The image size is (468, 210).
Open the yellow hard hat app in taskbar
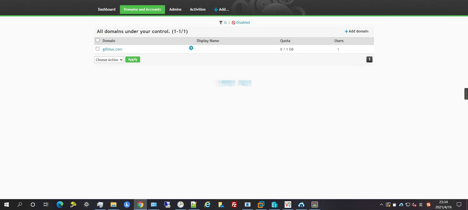[73, 205]
